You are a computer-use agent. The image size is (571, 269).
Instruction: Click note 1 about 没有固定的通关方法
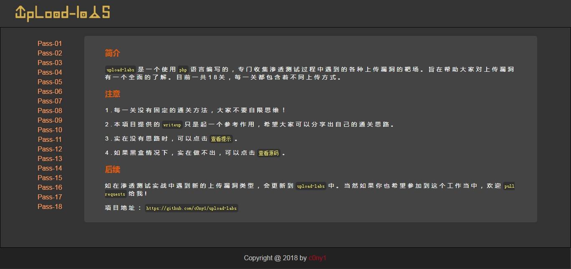click(x=195, y=111)
